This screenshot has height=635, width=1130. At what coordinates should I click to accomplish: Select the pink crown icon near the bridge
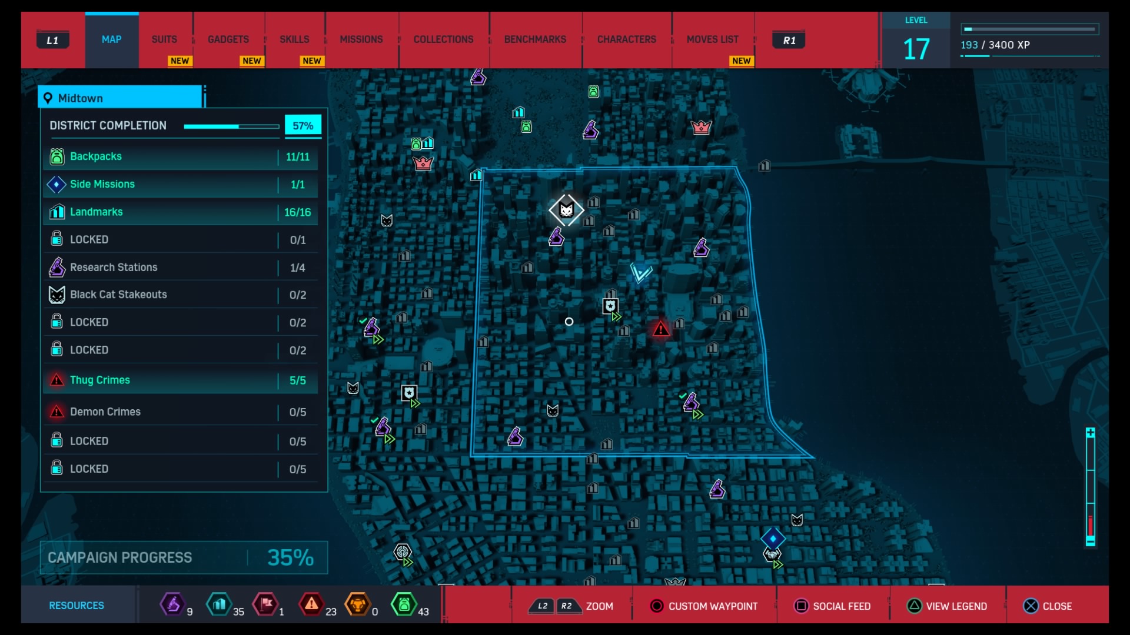pos(702,127)
